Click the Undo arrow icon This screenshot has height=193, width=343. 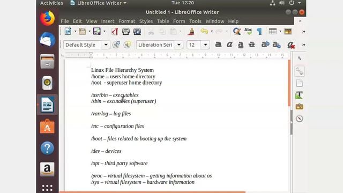click(x=204, y=32)
